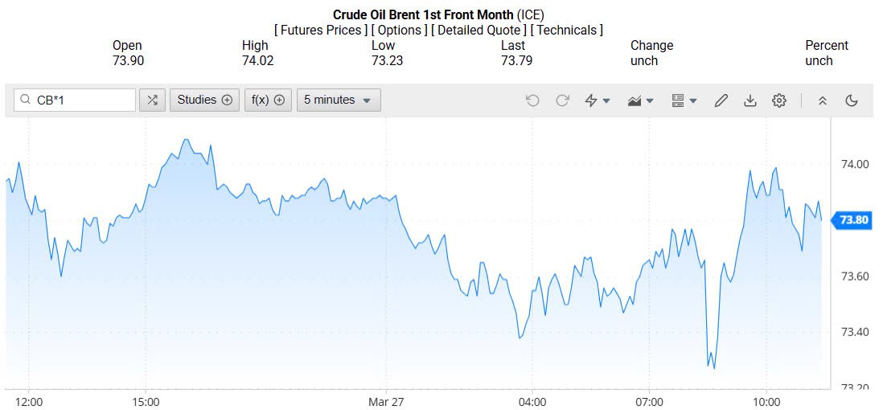Download the chart image
The height and width of the screenshot is (410, 883).
[x=750, y=100]
